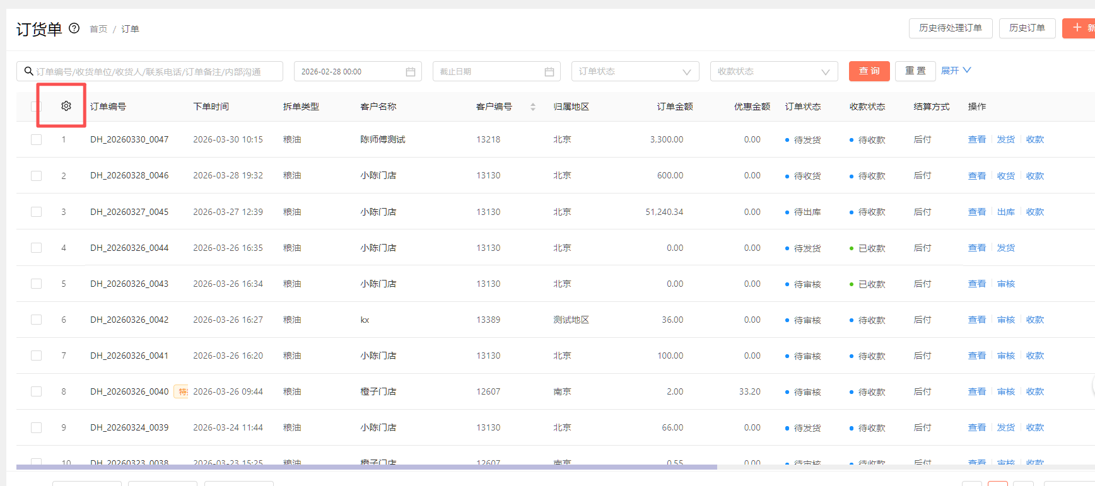Open calendar icon in start date field
Screen dimensions: 1095x486
tap(411, 72)
